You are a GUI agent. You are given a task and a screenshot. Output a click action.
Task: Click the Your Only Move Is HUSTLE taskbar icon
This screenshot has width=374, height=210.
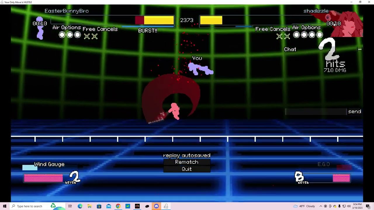click(166, 206)
